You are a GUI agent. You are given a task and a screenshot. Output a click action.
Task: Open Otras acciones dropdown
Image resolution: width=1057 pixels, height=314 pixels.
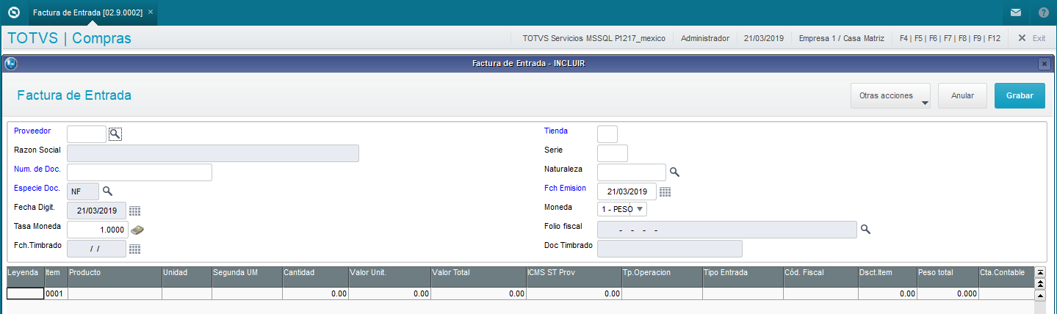pyautogui.click(x=890, y=95)
